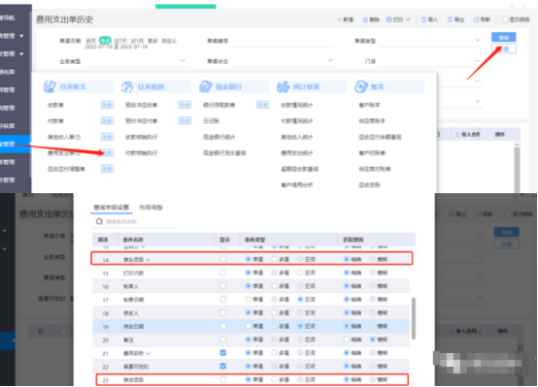
Task: Open 历史 badge next to 预付冲应付单
Action: point(185,120)
